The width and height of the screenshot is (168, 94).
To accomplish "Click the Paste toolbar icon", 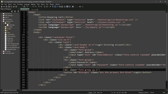I will pos(24,7).
